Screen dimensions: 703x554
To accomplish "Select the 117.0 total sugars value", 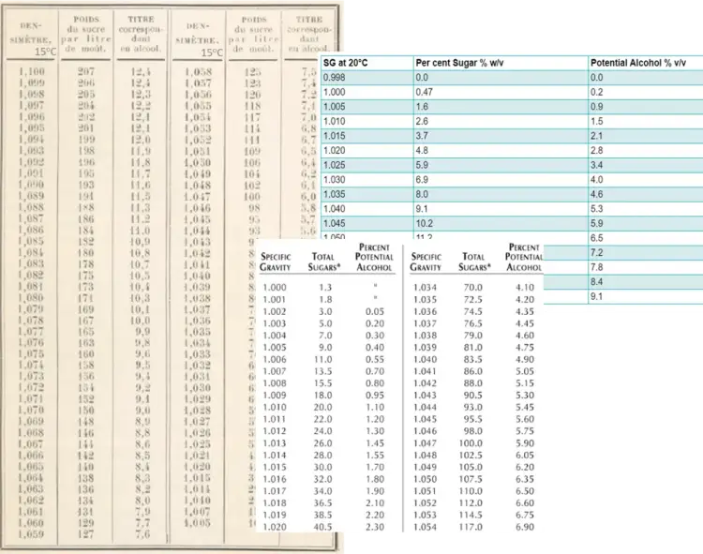I will pos(473,528).
